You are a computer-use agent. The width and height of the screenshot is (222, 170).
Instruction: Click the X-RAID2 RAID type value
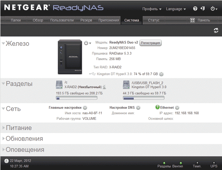click(x=115, y=67)
